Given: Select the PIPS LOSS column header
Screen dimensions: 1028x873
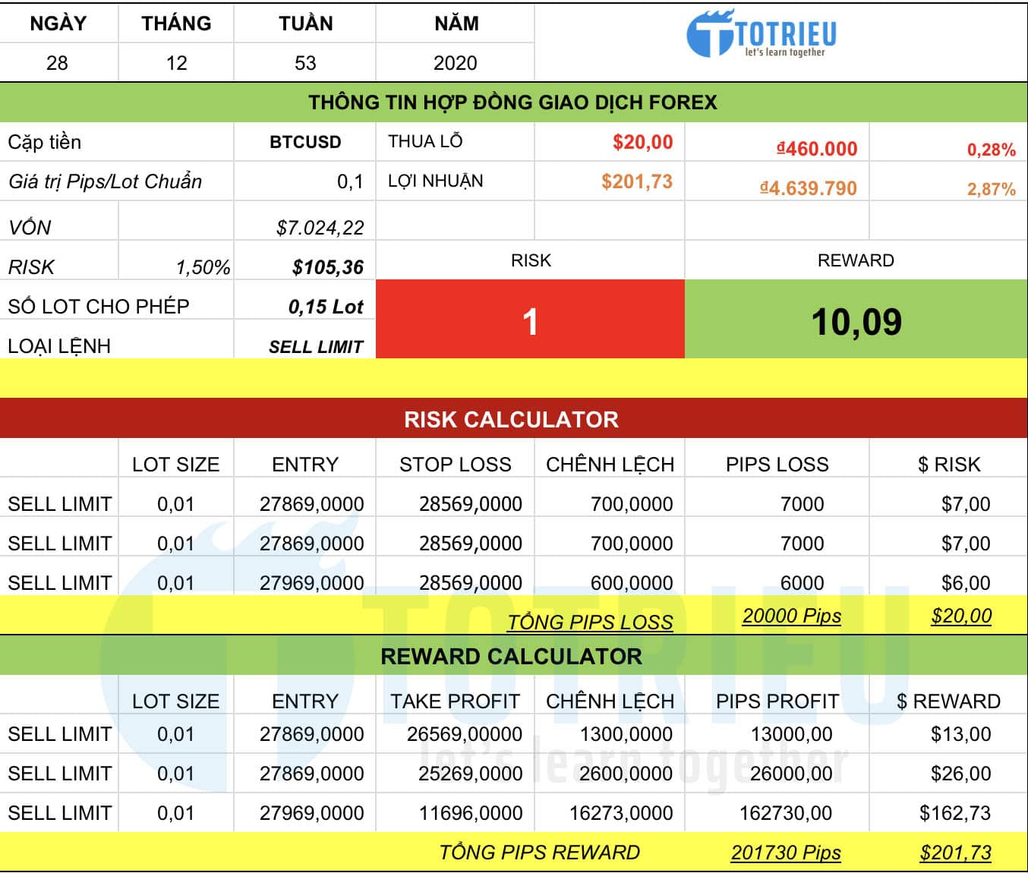Looking at the screenshot, I should pyautogui.click(x=777, y=465).
